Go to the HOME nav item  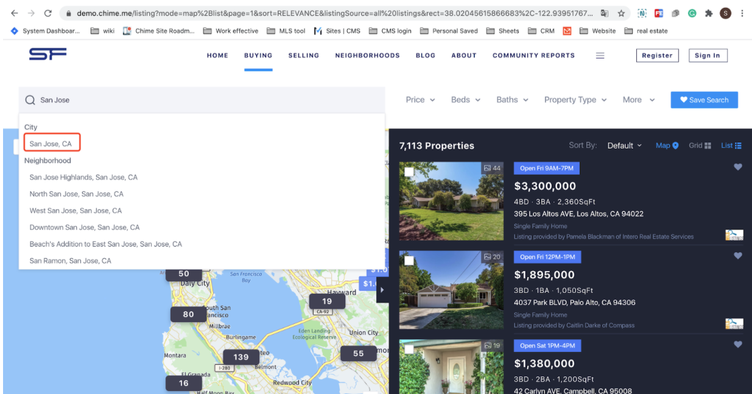(x=217, y=55)
